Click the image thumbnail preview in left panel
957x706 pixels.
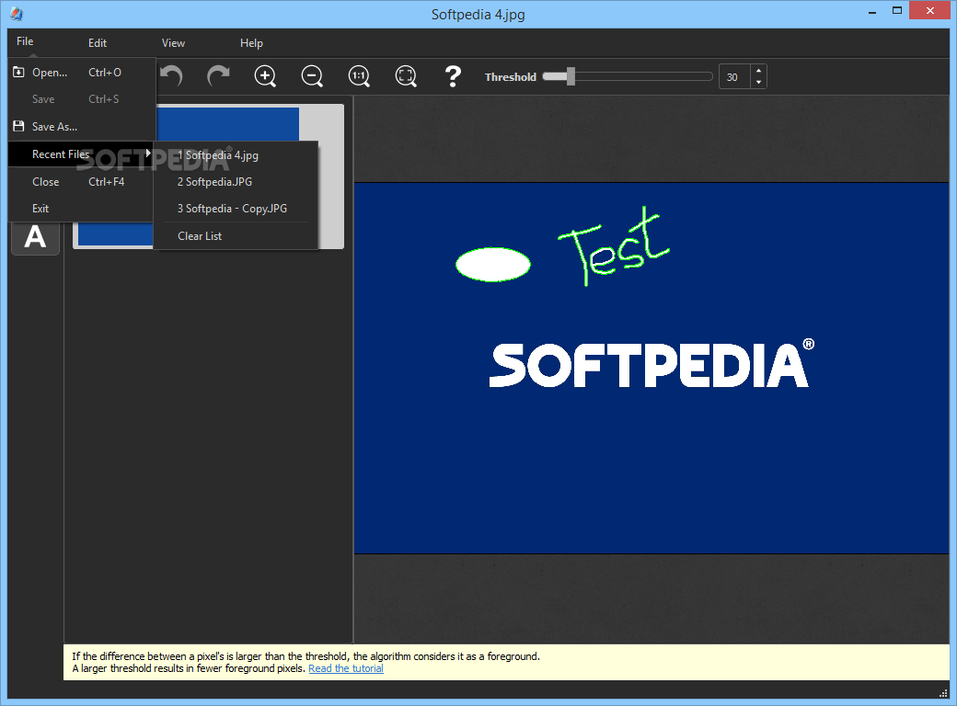(x=208, y=176)
